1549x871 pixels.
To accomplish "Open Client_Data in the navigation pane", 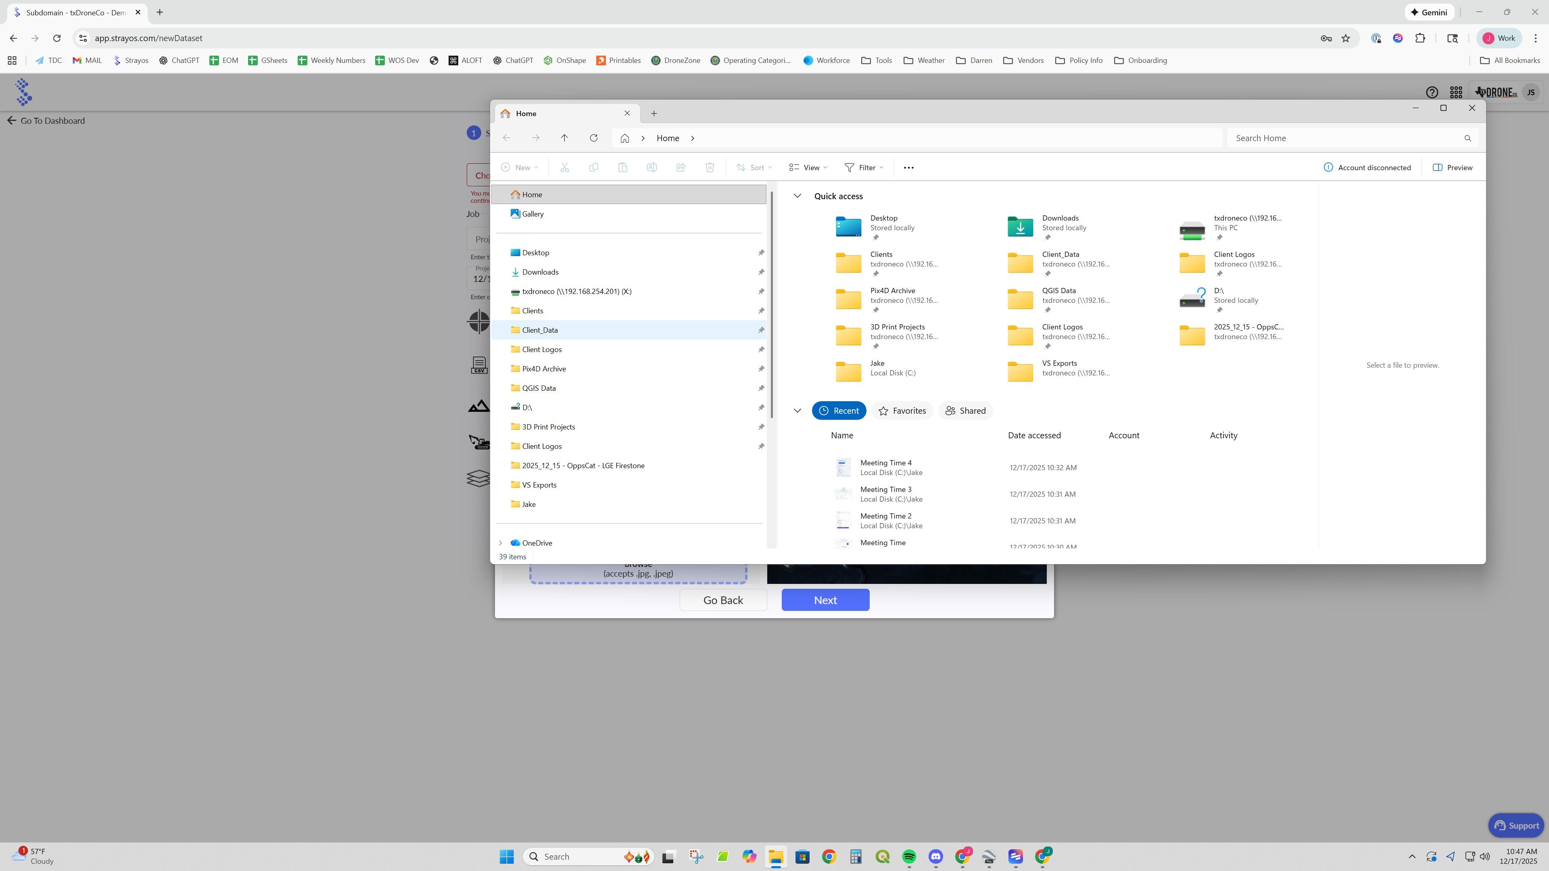I will point(629,330).
